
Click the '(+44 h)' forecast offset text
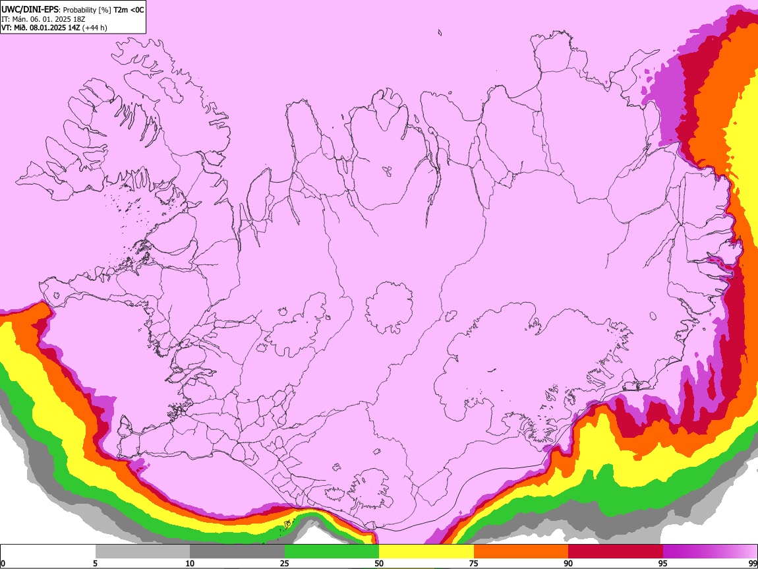(x=95, y=28)
